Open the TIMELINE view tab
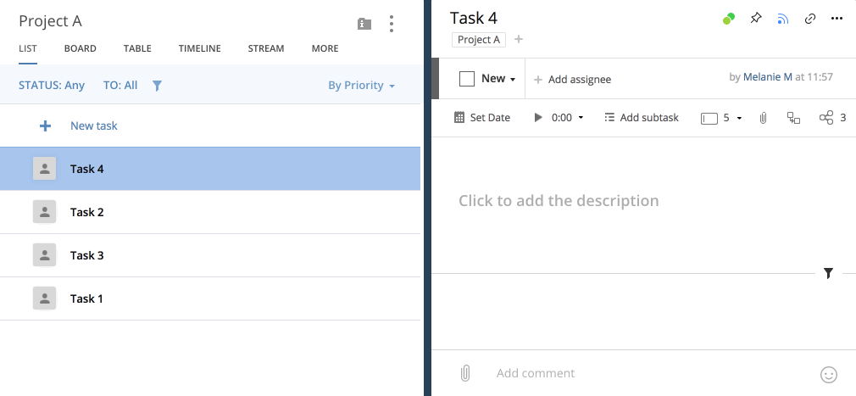Viewport: 856px width, 396px height. (199, 48)
